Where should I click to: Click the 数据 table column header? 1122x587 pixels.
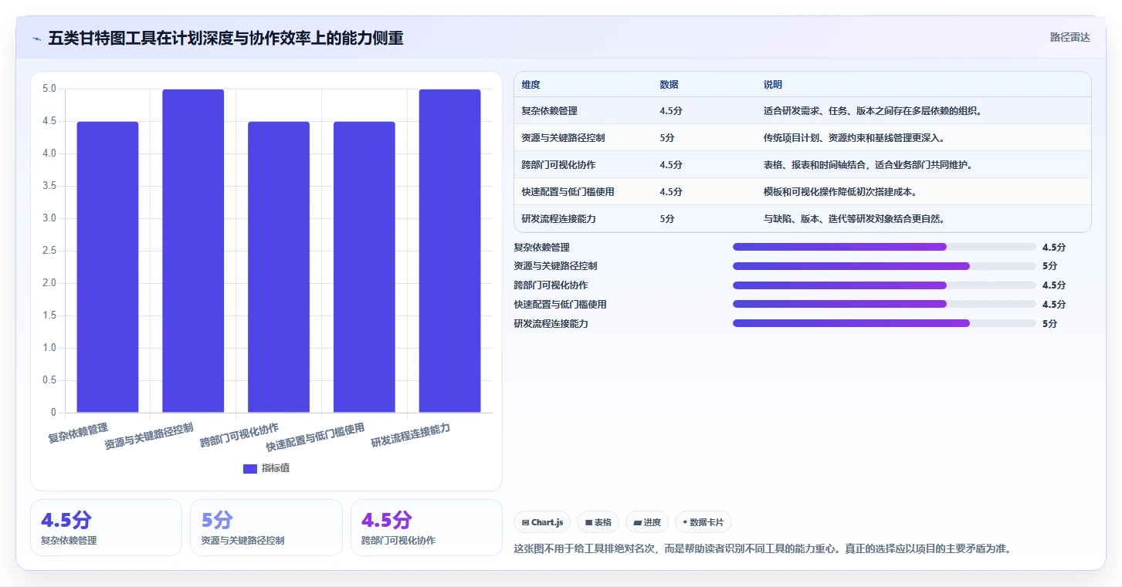pyautogui.click(x=669, y=85)
